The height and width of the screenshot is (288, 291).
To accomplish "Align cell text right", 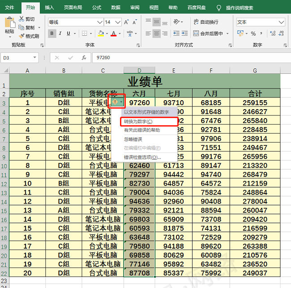I will point(165,34).
